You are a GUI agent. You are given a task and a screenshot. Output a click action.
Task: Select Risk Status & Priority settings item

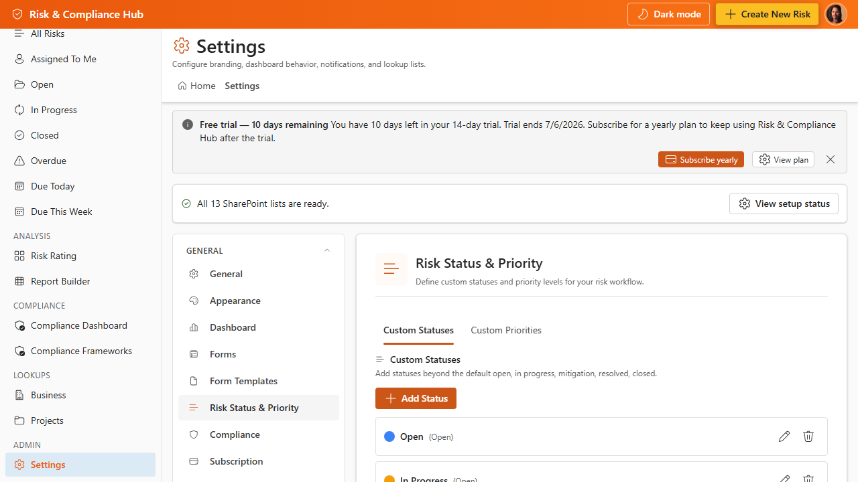coord(259,408)
